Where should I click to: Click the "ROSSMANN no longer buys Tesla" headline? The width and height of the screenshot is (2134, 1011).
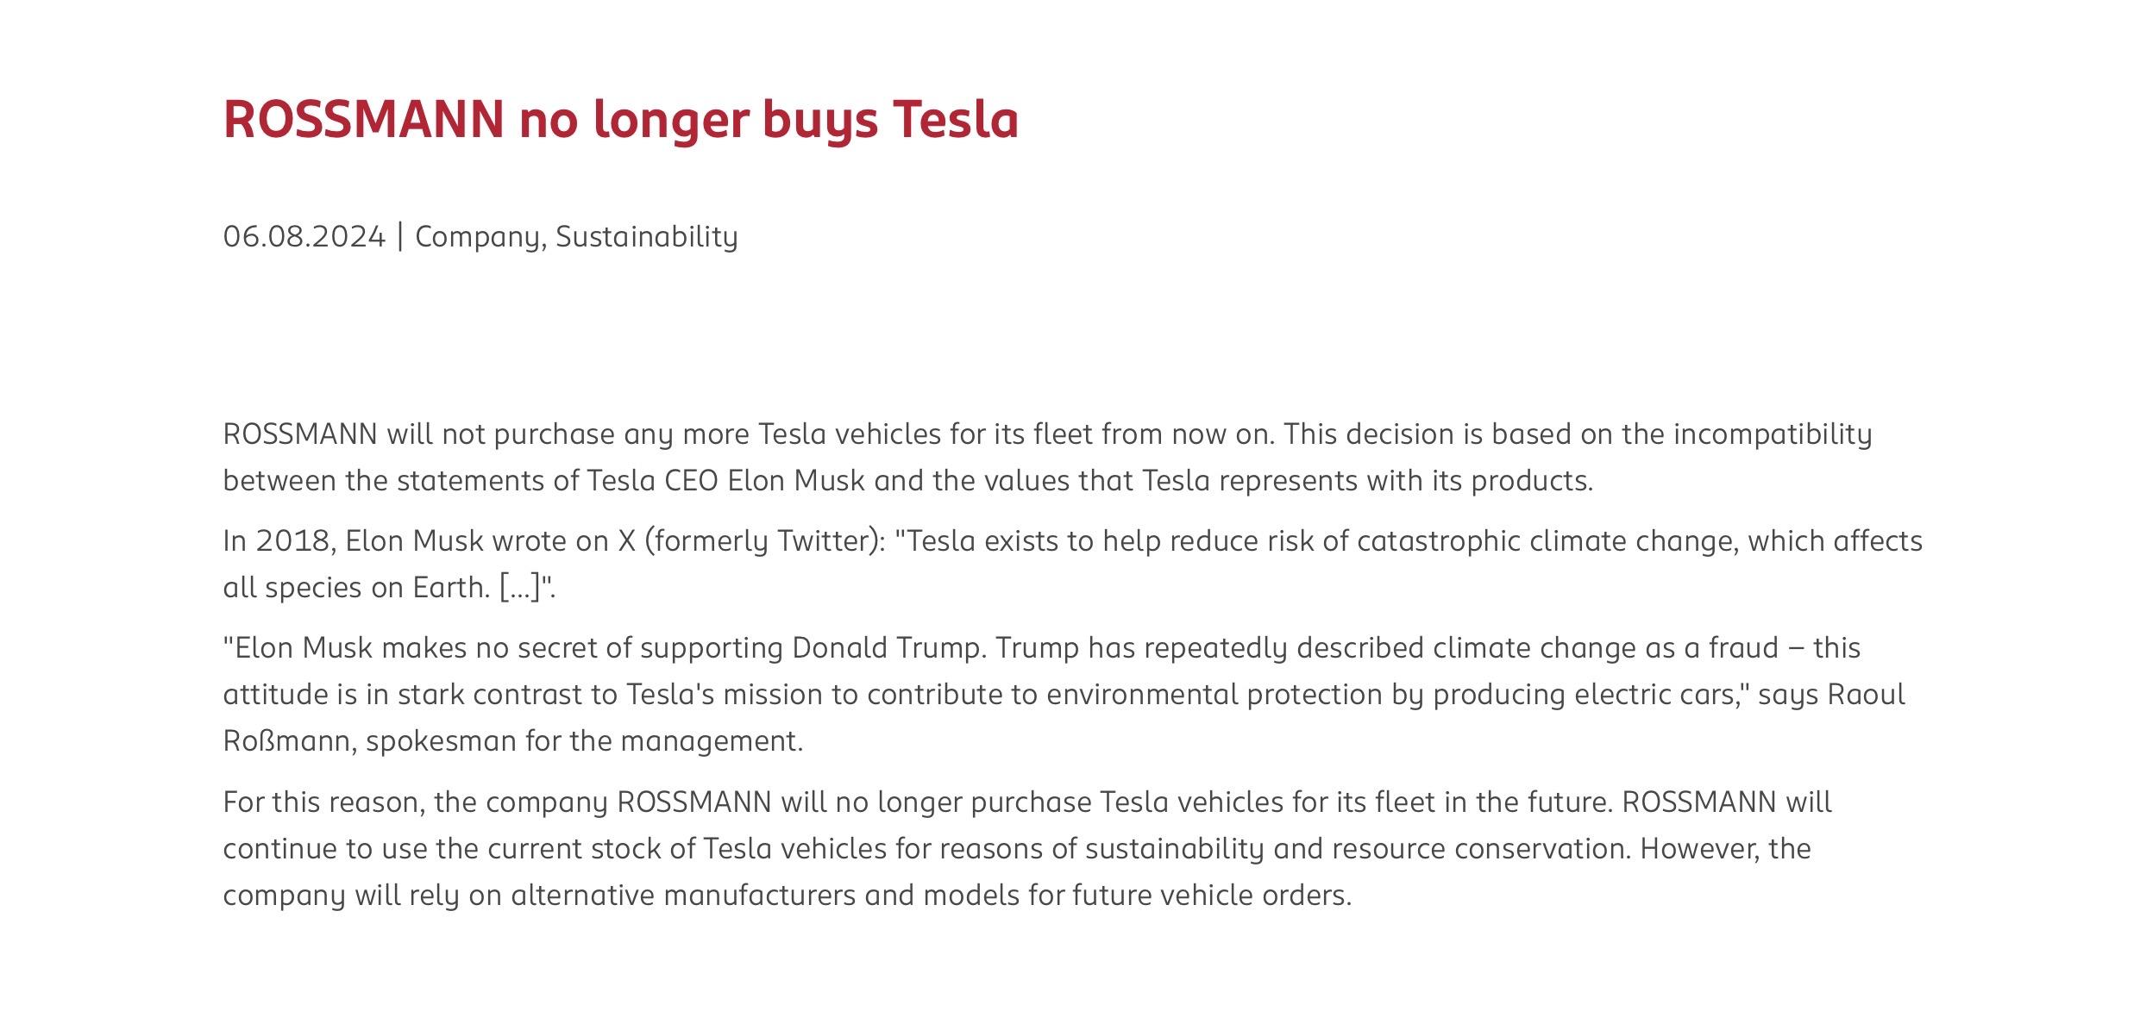[620, 119]
